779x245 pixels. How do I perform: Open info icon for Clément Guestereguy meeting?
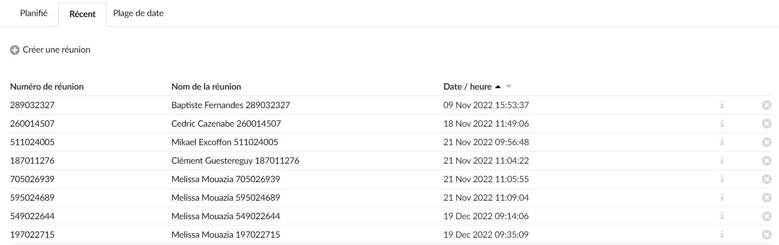point(722,160)
